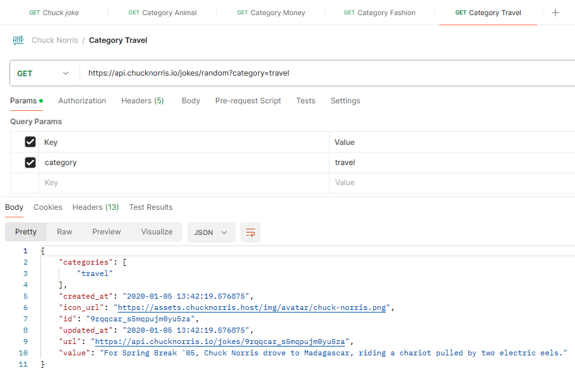The height and width of the screenshot is (373, 575).
Task: Click line number 11 in response gutter
Action: click(23, 364)
